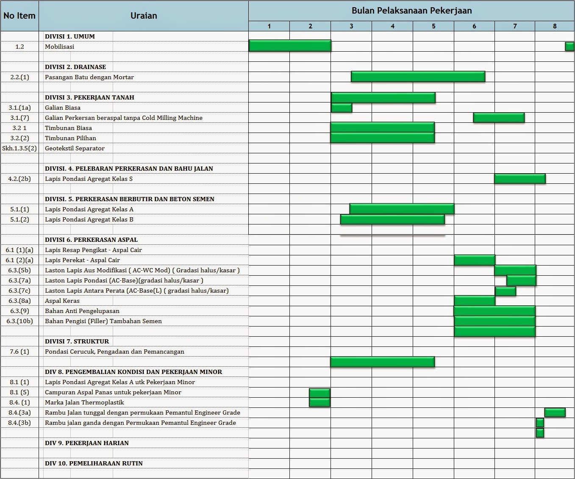The height and width of the screenshot is (479, 575).
Task: Click item number "Skh.1.3.5(2)"
Action: [19, 148]
